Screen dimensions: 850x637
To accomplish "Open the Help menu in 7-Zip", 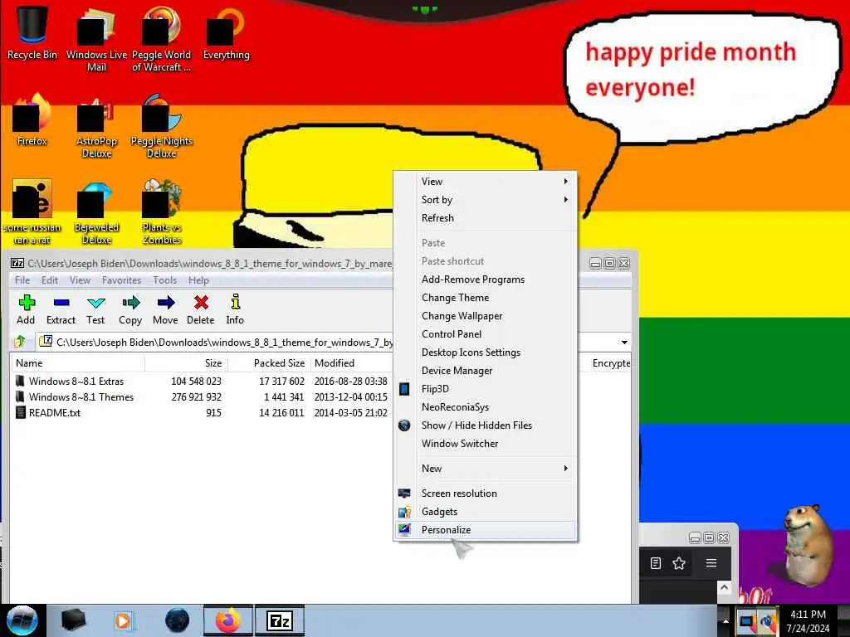I will pyautogui.click(x=198, y=280).
